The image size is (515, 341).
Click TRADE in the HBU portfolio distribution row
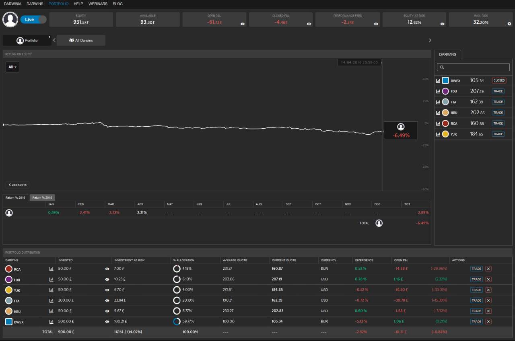[x=476, y=311]
